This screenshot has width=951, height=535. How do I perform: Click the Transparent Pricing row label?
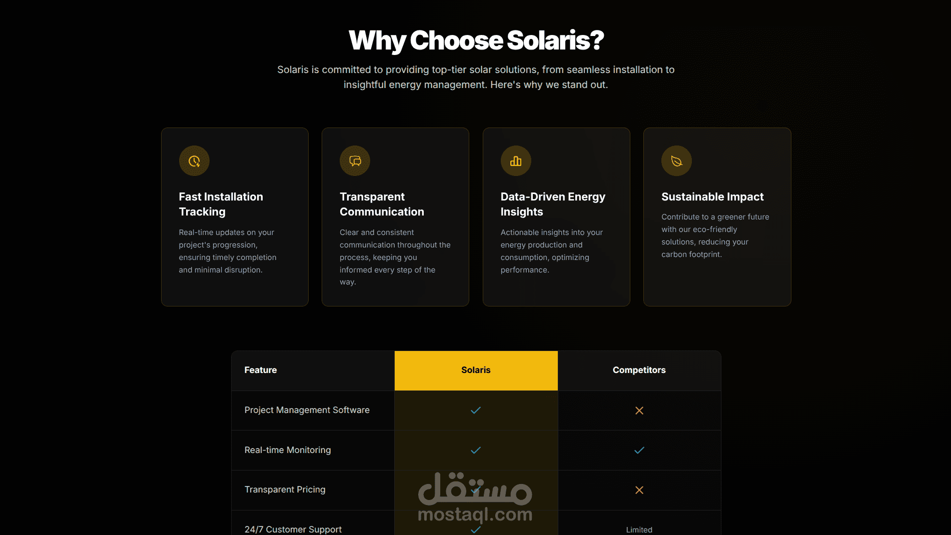pos(285,489)
